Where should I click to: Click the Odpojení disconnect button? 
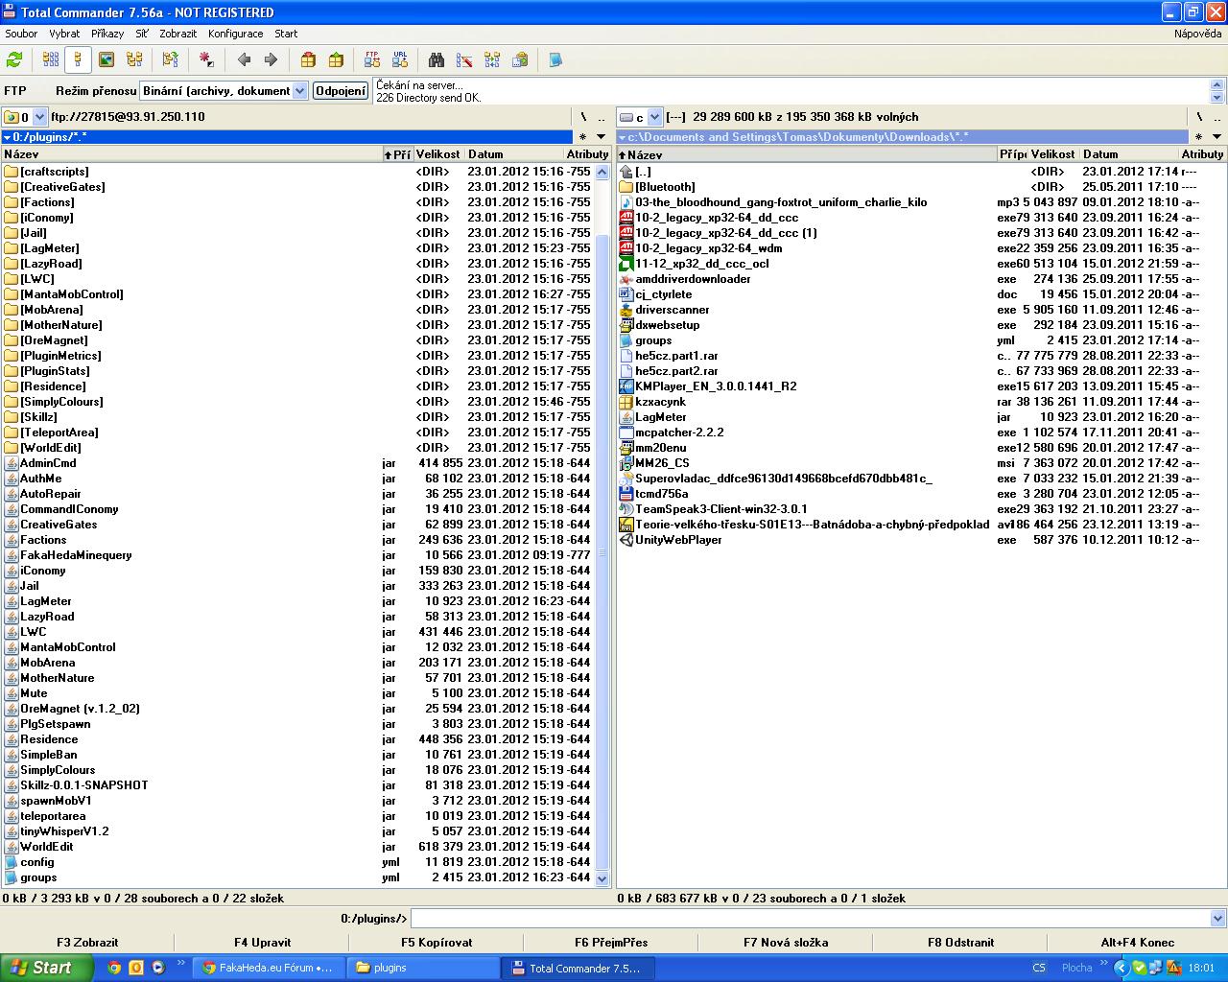click(x=341, y=91)
